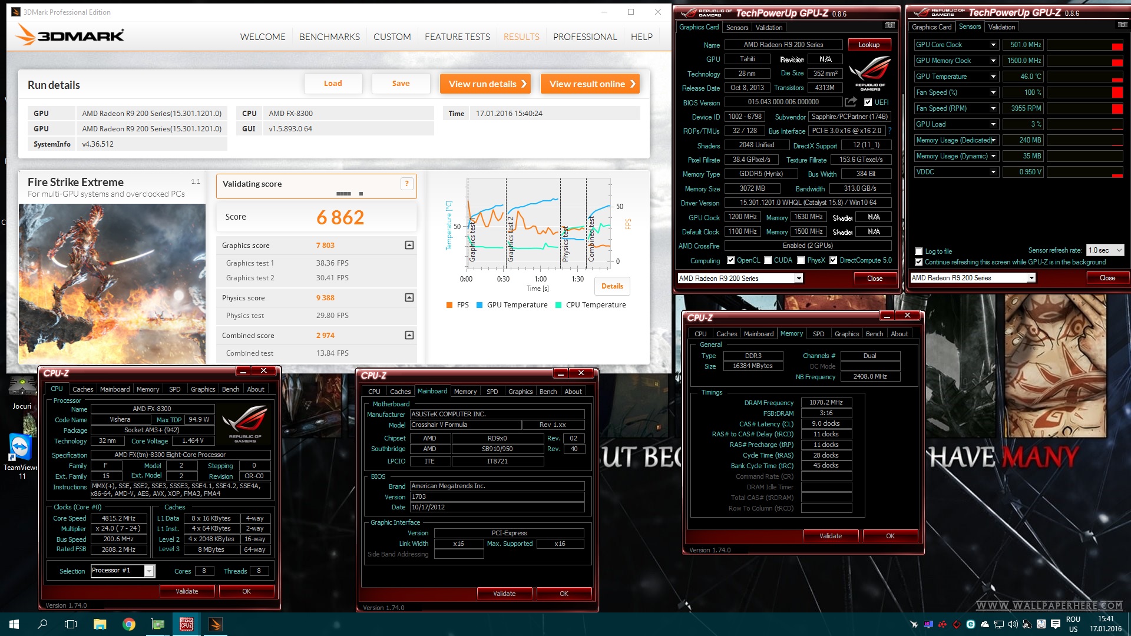This screenshot has height=636, width=1131.
Task: Click the 60 FPS monitor tray icon
Action: click(x=928, y=624)
